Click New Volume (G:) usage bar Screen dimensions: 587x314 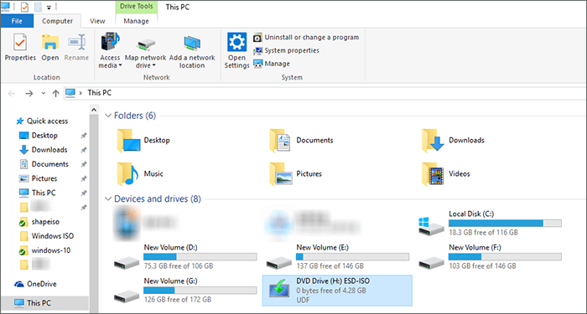[x=200, y=291]
